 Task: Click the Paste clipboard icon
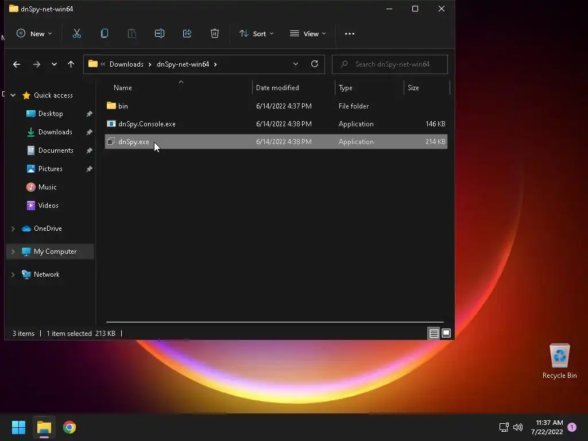pos(132,34)
